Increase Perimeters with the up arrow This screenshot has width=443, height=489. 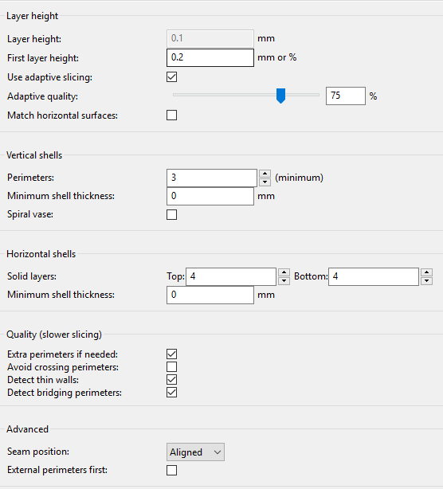click(x=265, y=174)
